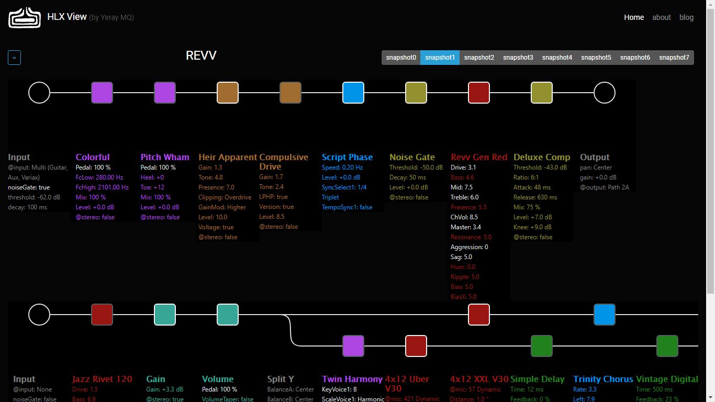Click the small menu toggle button left of the REVV title
The image size is (715, 402).
14,58
